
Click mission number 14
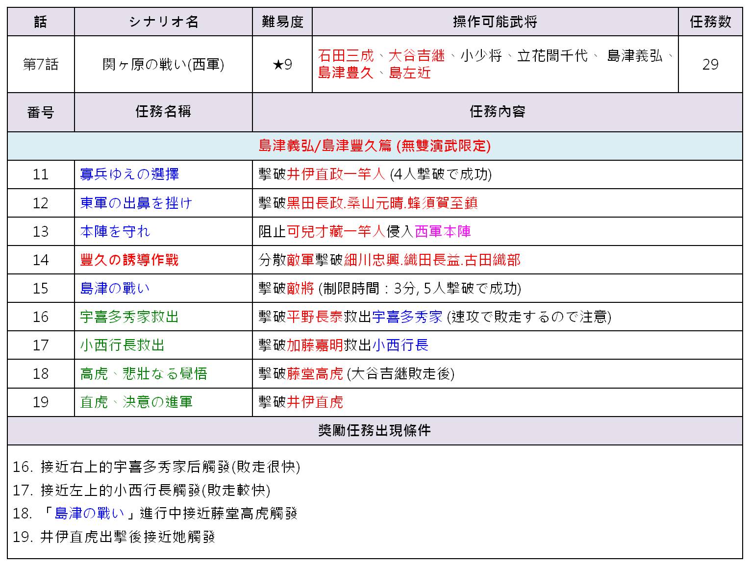(41, 260)
